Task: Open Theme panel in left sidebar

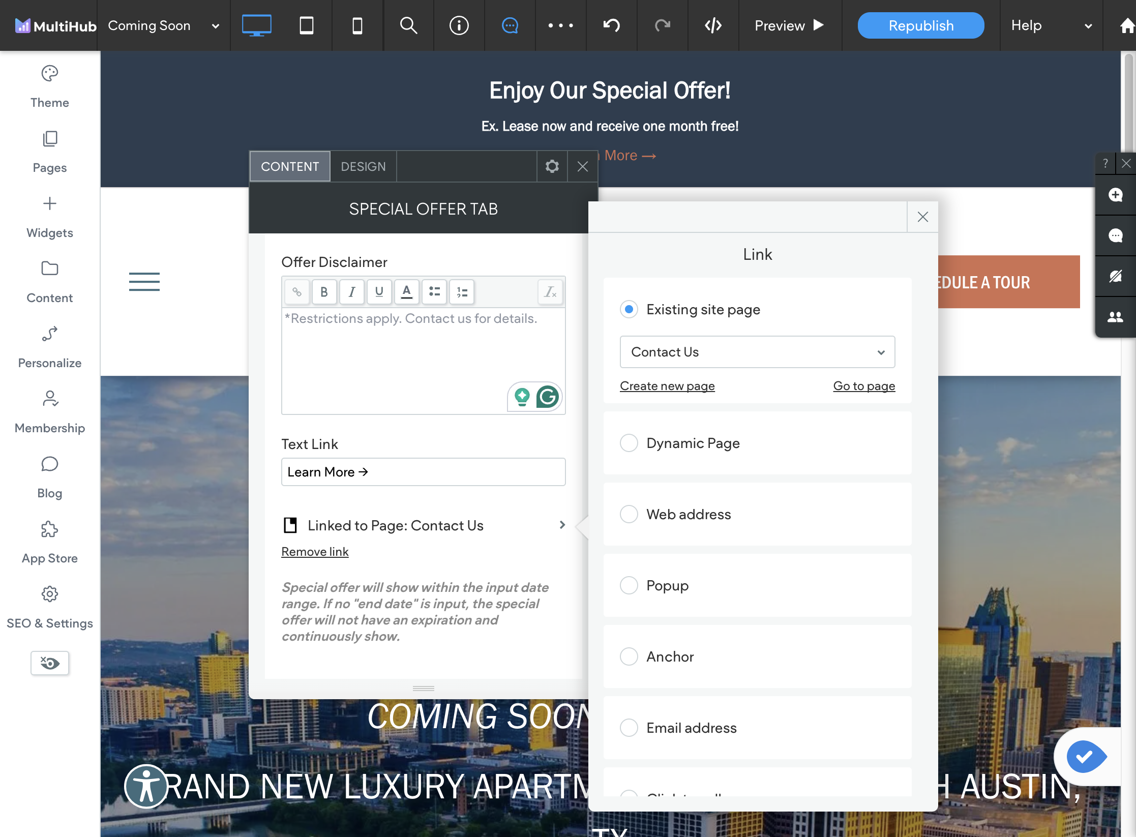Action: pyautogui.click(x=50, y=87)
